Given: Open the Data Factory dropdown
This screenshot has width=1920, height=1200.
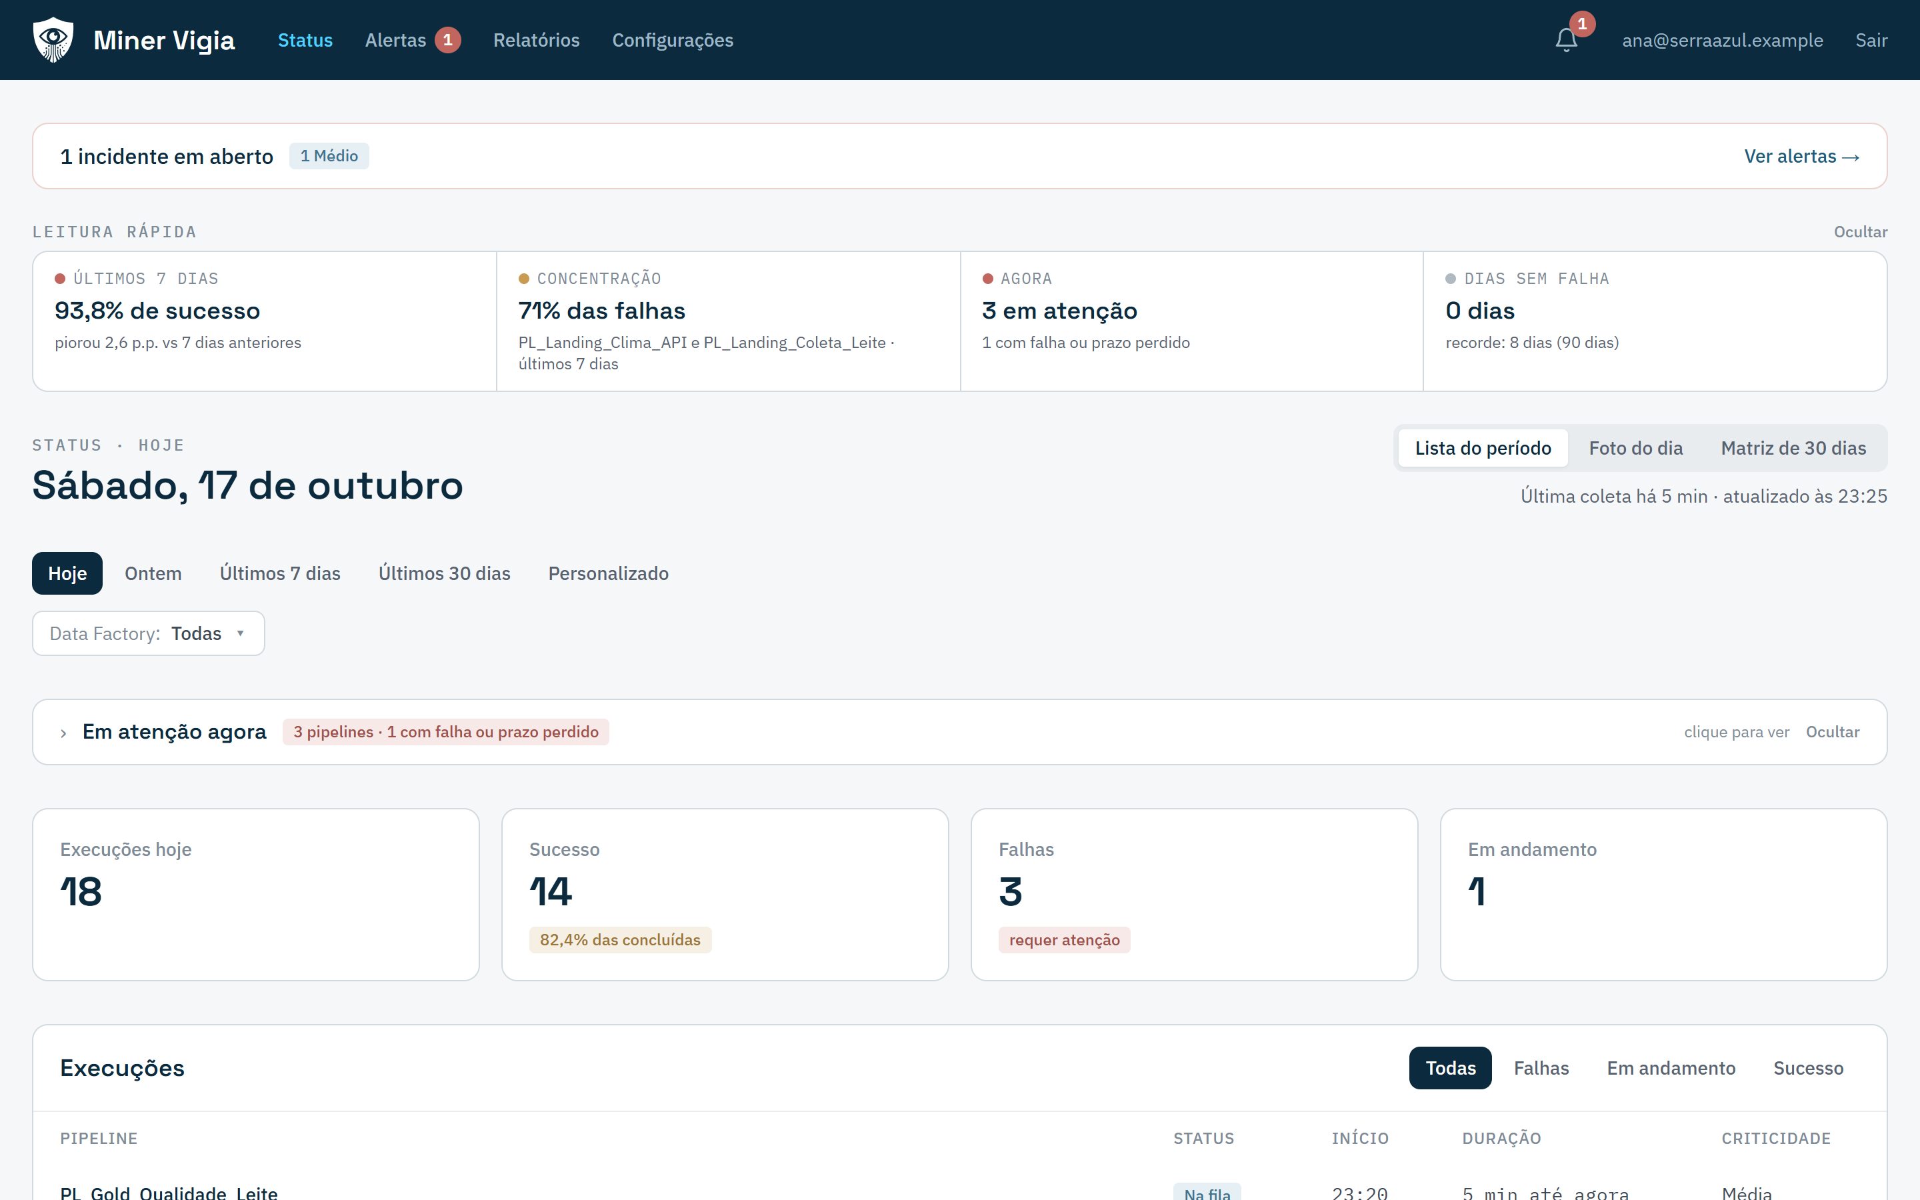Looking at the screenshot, I should (x=149, y=633).
